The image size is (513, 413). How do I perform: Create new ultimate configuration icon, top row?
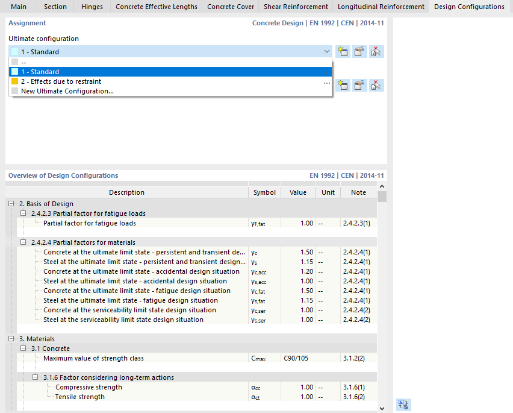343,52
